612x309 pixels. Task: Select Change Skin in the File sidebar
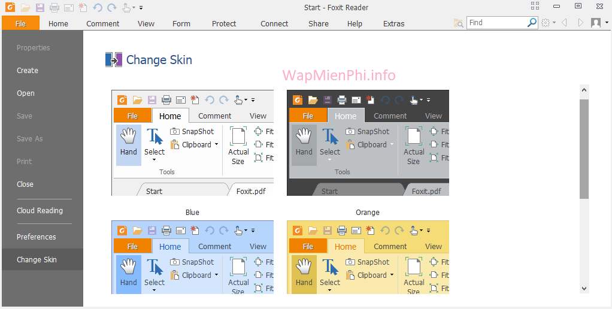tap(43, 259)
